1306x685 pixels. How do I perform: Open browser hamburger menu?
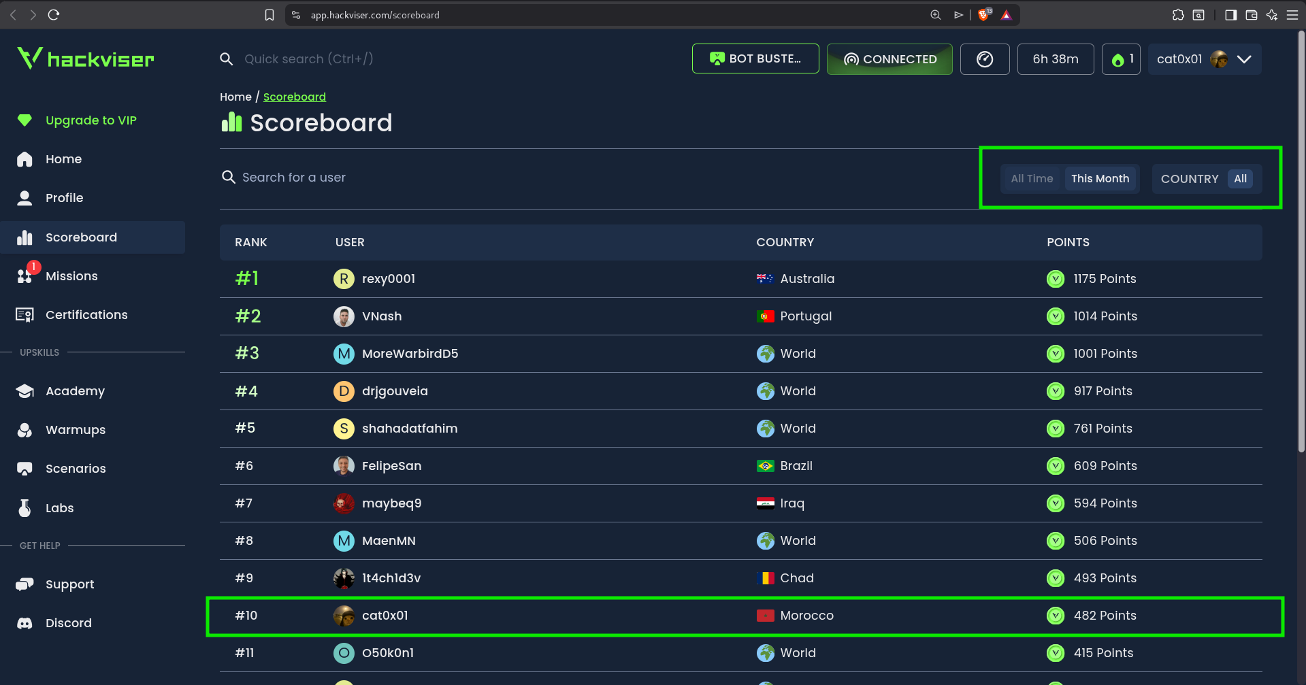click(1292, 15)
